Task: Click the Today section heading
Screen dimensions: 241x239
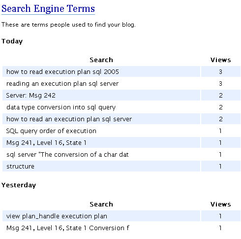Action: 12,41
